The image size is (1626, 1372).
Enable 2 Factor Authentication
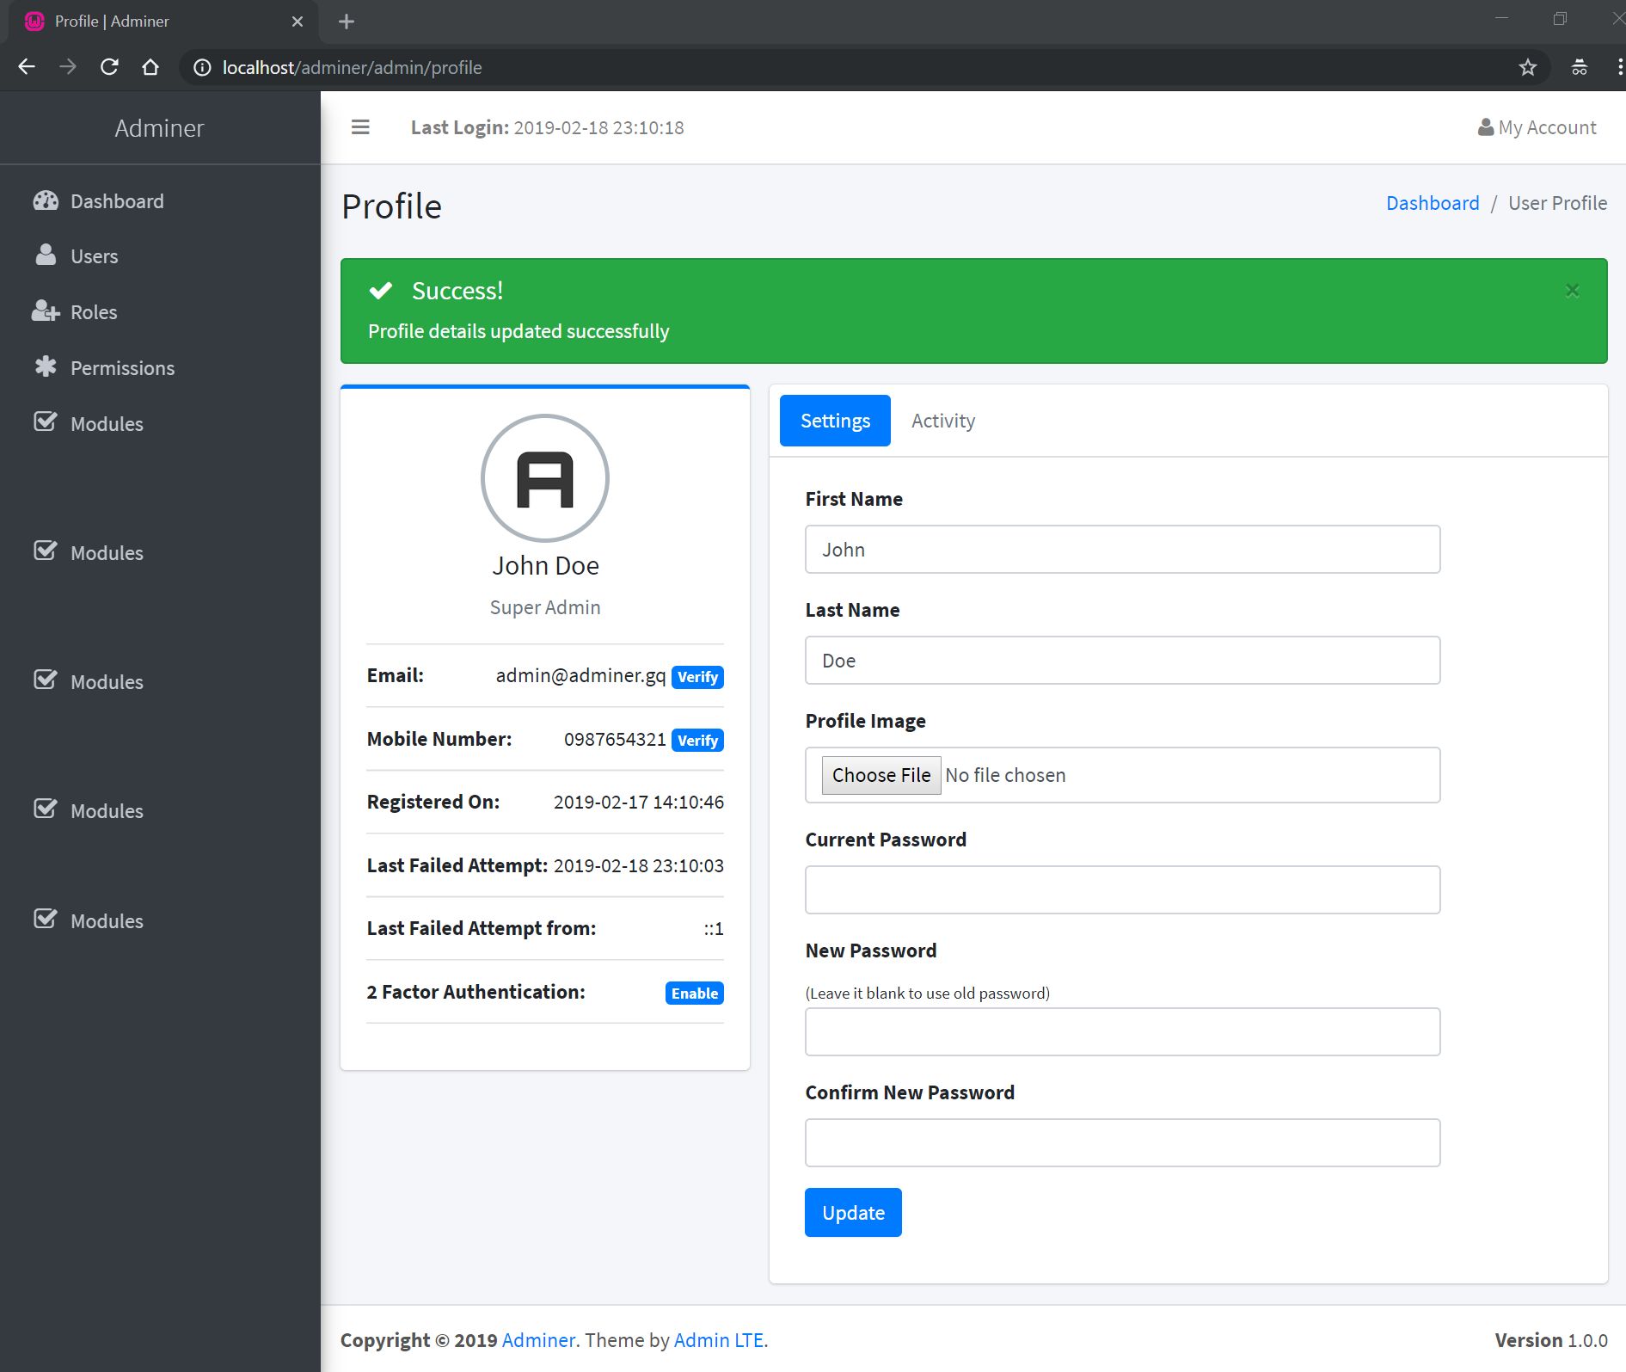point(694,993)
